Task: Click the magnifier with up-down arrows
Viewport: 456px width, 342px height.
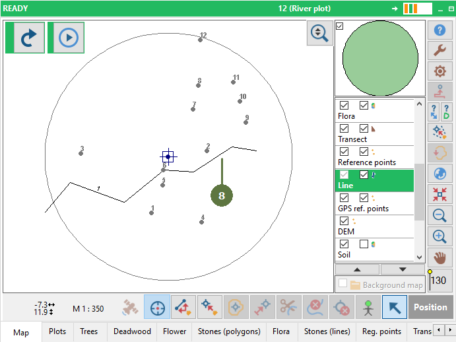Action: click(319, 33)
